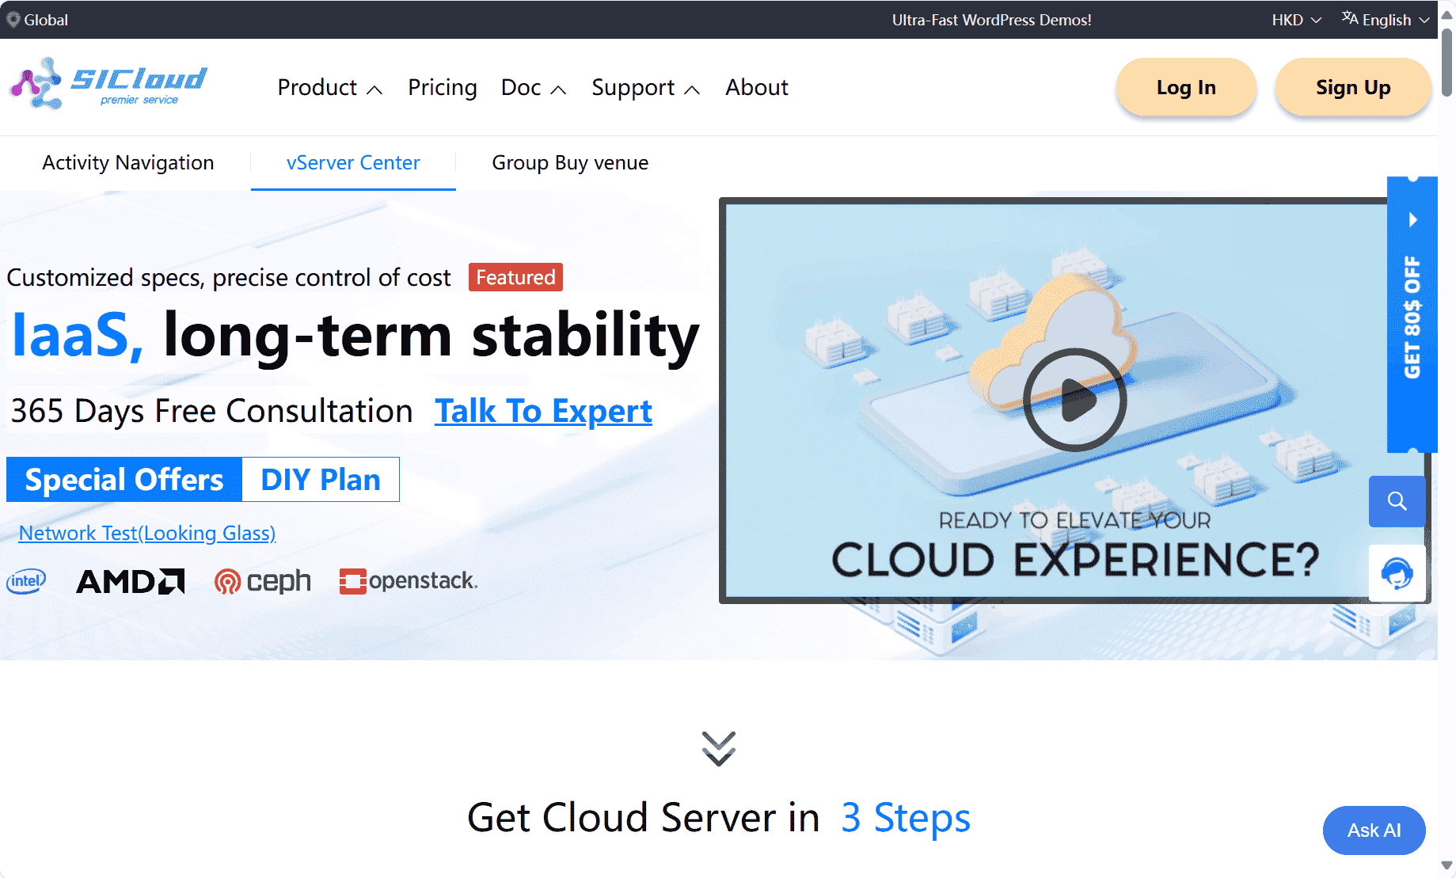Expand the Product menu
This screenshot has width=1456, height=878.
pos(329,87)
